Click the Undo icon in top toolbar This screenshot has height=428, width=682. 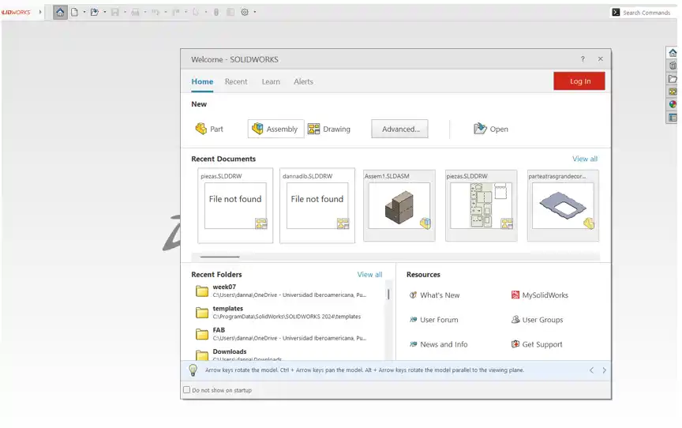click(x=156, y=12)
